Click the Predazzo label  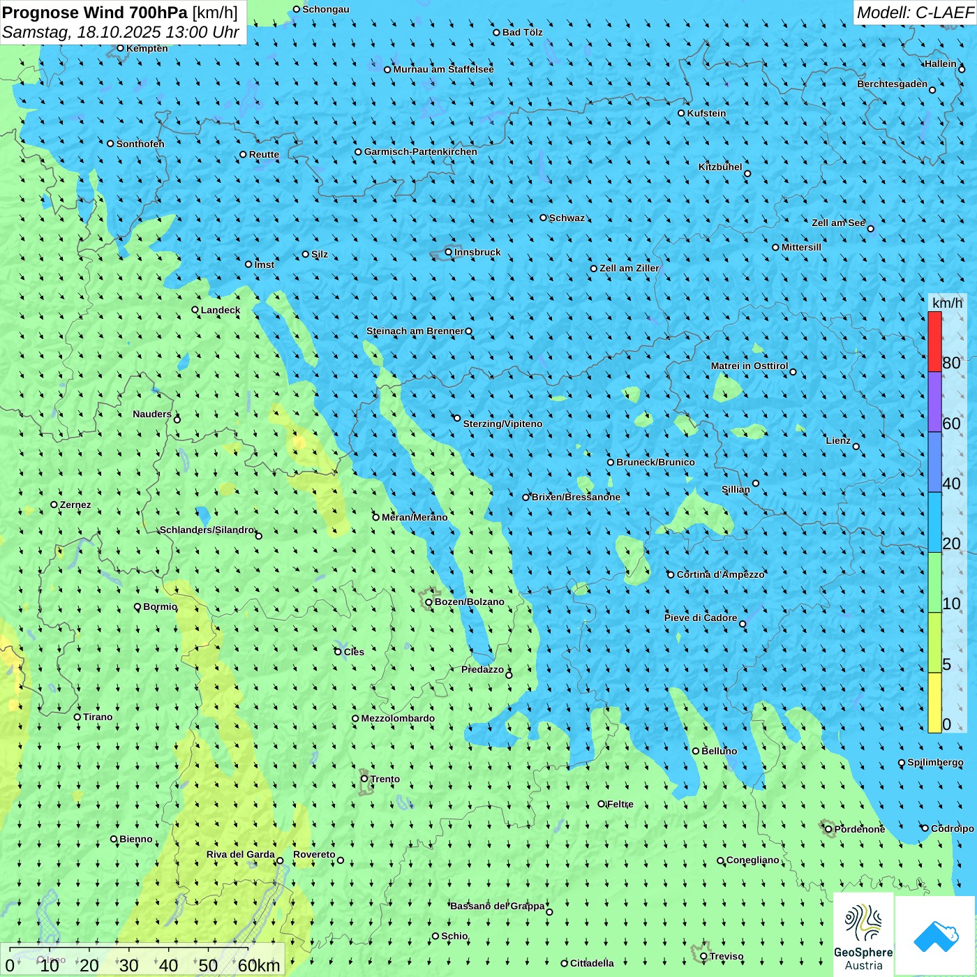click(482, 669)
